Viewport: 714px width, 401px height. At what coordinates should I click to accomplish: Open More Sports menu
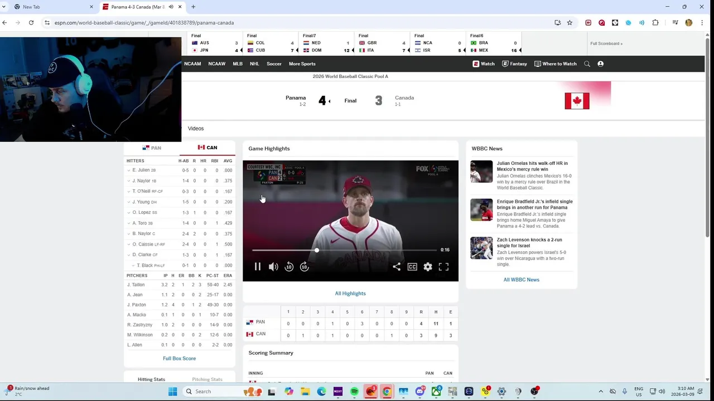click(302, 63)
